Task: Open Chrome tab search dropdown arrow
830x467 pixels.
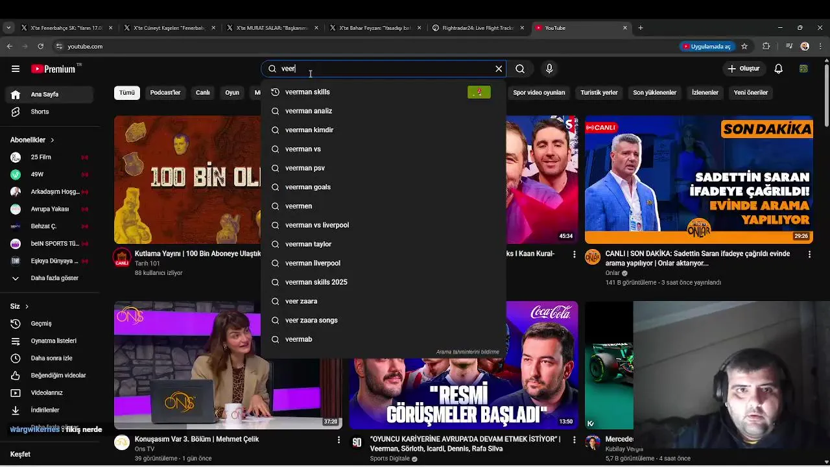Action: click(8, 28)
